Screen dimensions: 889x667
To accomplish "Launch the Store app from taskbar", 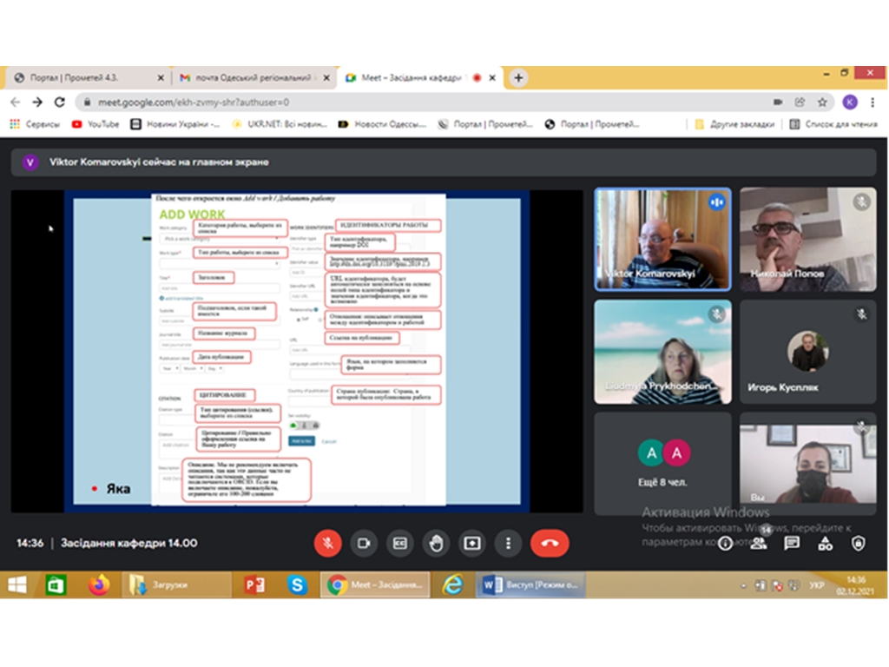I will [x=56, y=584].
